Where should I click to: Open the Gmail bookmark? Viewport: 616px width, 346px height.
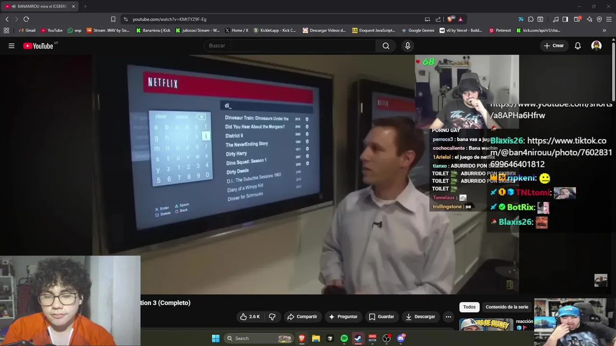coord(27,30)
